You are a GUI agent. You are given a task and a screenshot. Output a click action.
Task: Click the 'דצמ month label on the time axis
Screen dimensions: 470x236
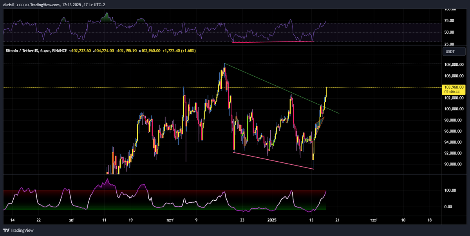pos(171,220)
